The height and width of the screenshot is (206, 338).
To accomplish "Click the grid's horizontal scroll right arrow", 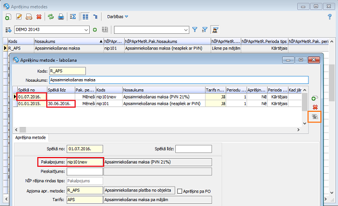I will point(298,130).
